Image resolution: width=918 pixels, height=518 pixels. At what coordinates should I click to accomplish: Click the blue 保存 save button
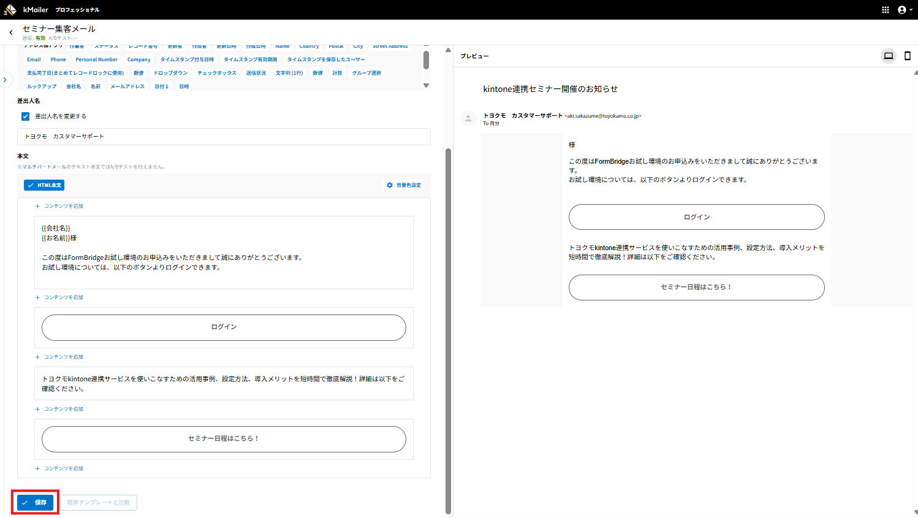[36, 503]
